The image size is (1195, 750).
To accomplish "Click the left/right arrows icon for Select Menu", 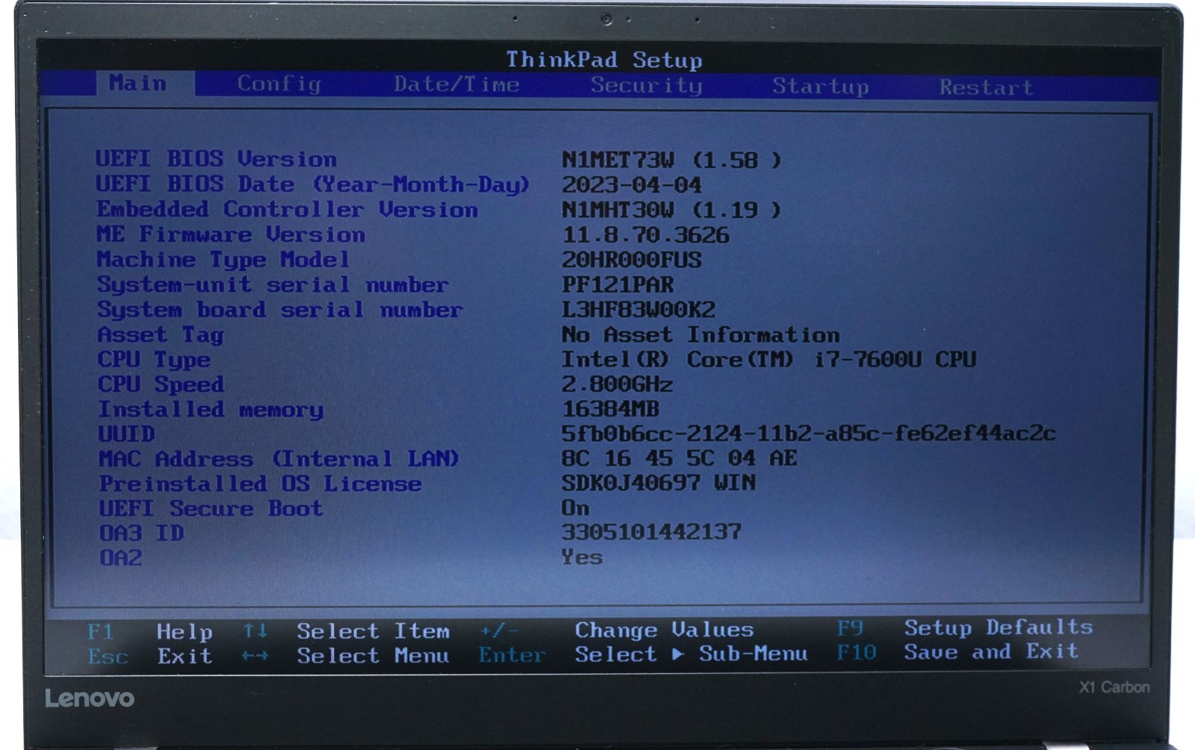I will [255, 656].
